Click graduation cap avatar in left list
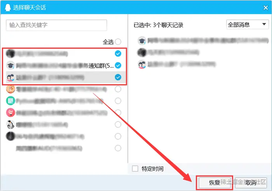 tap(10, 65)
